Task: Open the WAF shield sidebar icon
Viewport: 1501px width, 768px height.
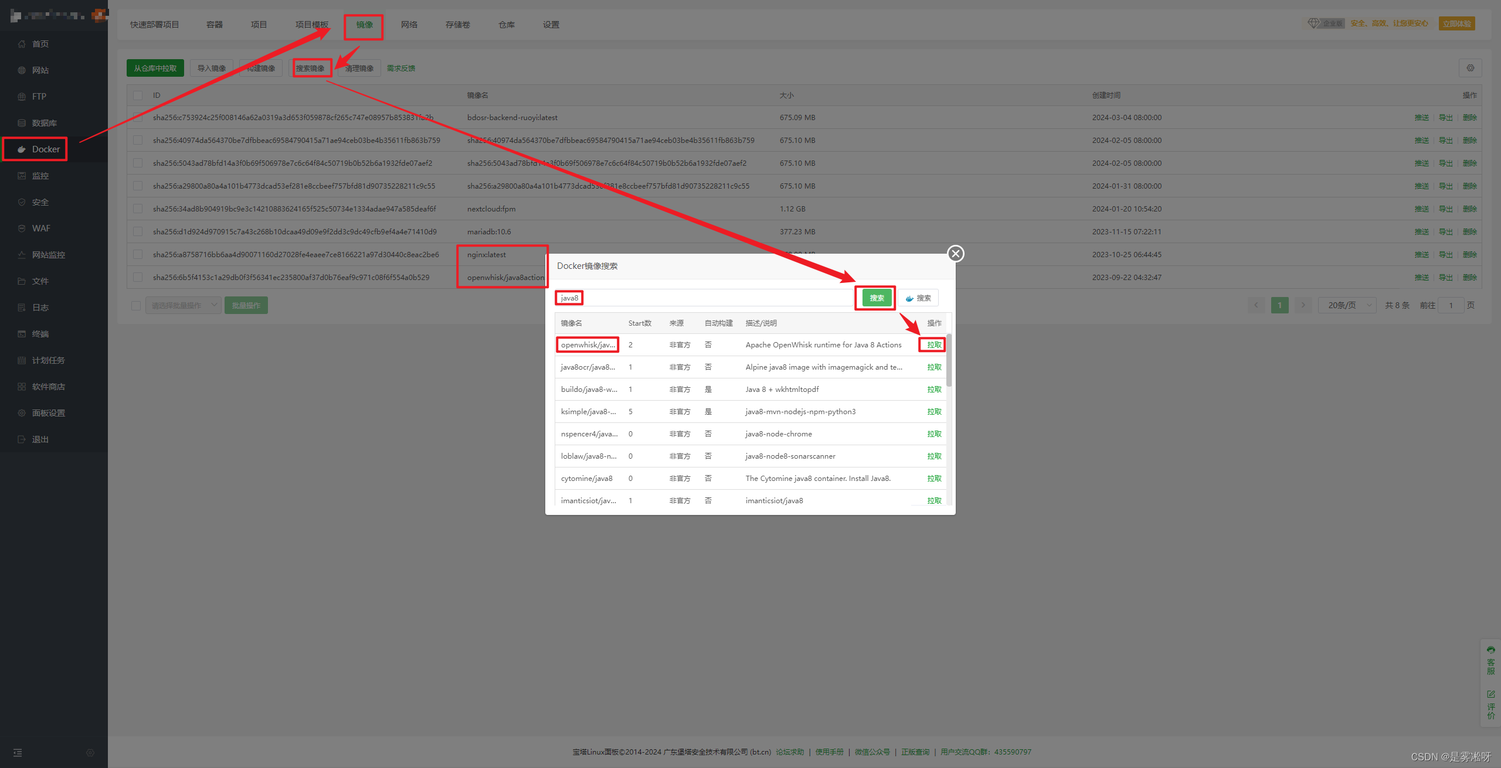Action: 22,228
